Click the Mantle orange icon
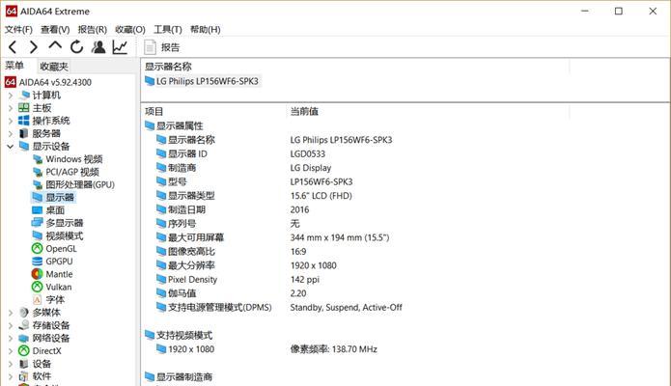The image size is (671, 386). [x=38, y=274]
